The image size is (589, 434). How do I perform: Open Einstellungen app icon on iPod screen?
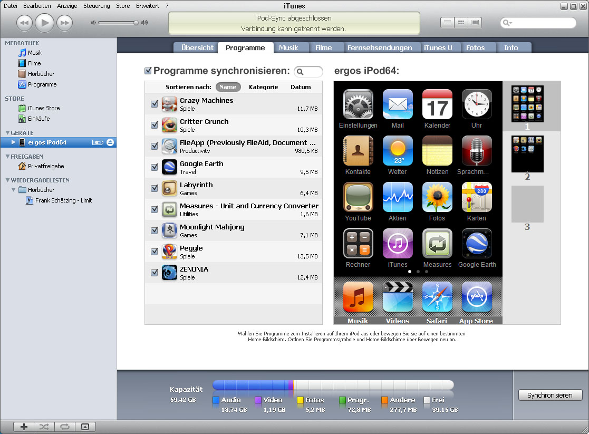coord(358,104)
